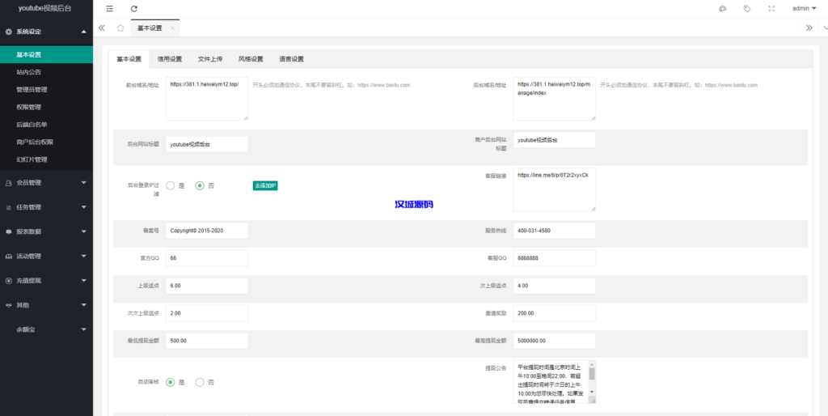Open 管理员管理 in the sidebar
This screenshot has height=416, width=828.
coord(32,90)
